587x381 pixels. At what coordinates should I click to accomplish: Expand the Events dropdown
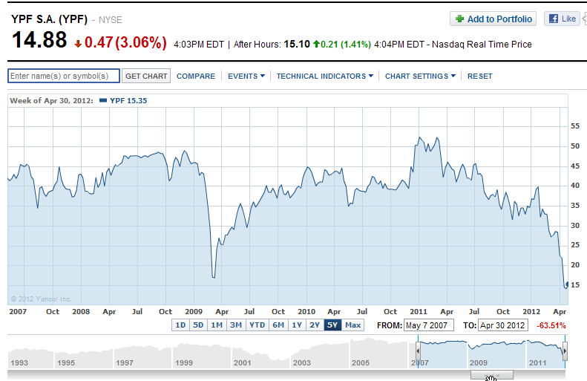(246, 76)
